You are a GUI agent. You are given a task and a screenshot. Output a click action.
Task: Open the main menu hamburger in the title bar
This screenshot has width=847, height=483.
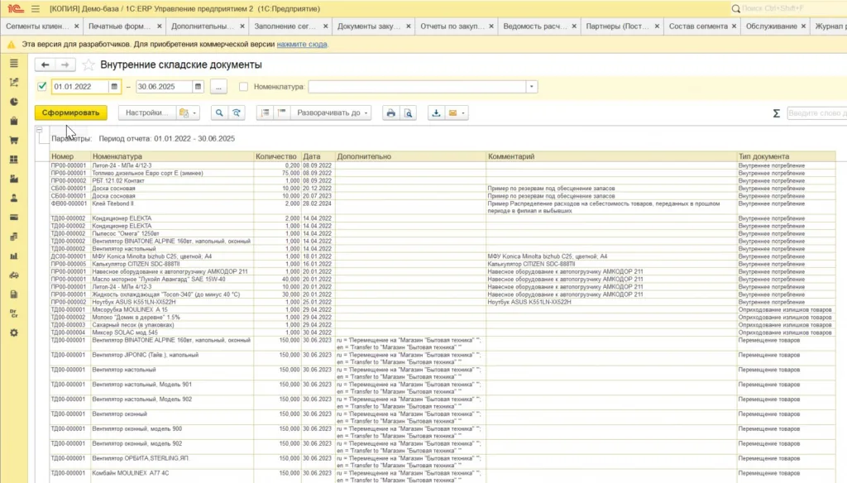pos(36,8)
